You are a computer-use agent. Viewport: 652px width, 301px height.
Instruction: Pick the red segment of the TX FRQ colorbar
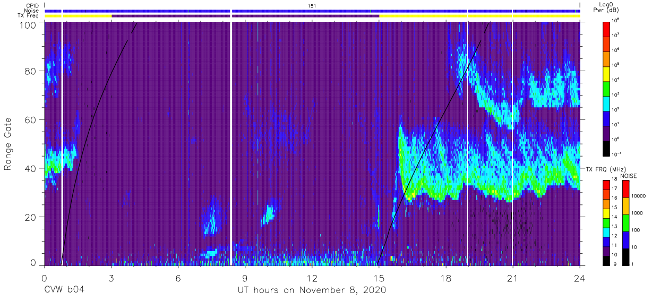tap(607, 185)
